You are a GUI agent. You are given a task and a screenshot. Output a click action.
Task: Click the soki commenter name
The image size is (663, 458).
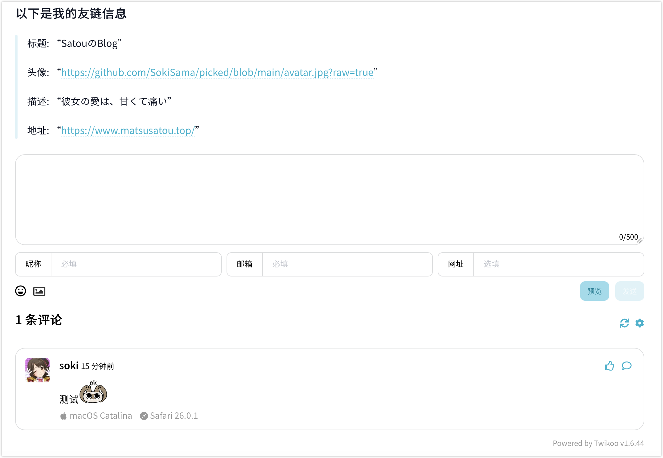click(69, 366)
